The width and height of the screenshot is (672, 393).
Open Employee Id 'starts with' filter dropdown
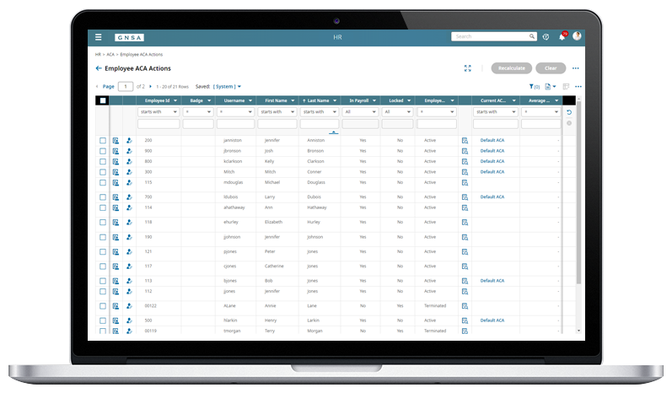pyautogui.click(x=159, y=112)
